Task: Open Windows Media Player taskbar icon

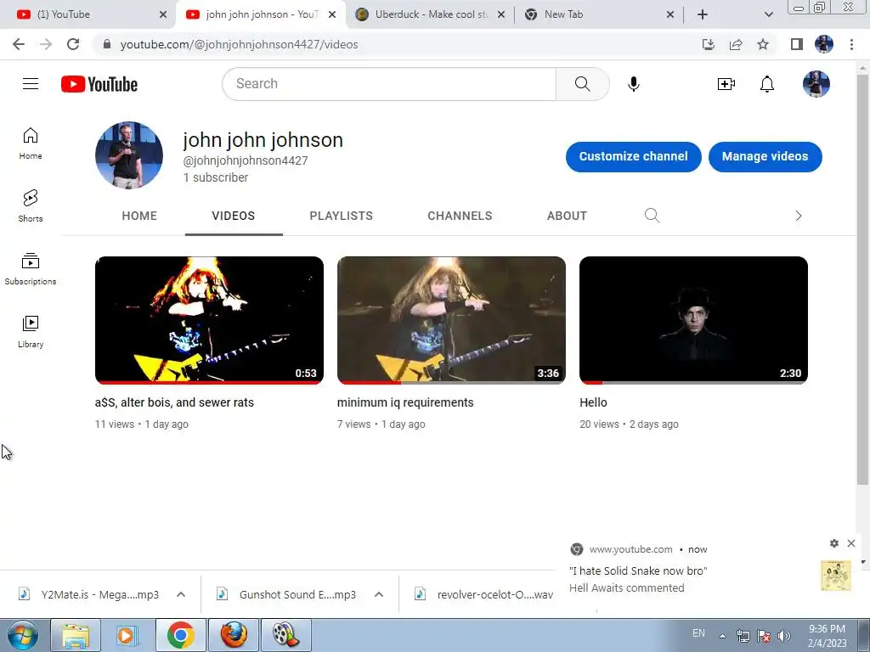Action: click(x=127, y=635)
